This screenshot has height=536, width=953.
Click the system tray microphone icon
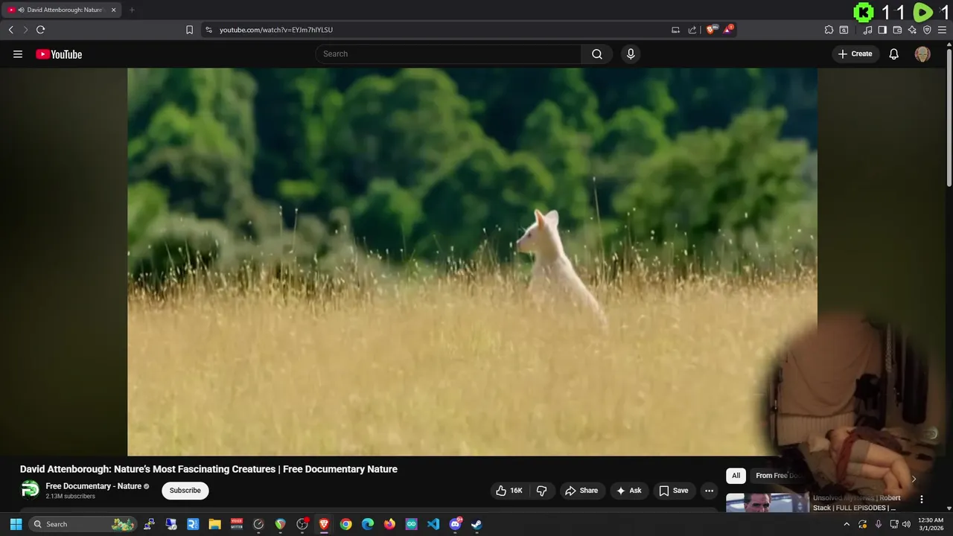(x=879, y=524)
